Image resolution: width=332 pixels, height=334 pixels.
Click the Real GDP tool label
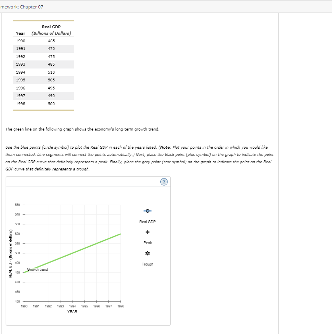click(x=147, y=222)
